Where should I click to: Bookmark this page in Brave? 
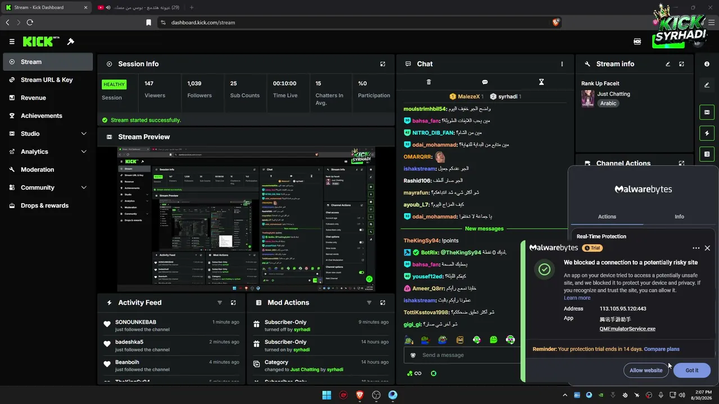click(x=148, y=22)
